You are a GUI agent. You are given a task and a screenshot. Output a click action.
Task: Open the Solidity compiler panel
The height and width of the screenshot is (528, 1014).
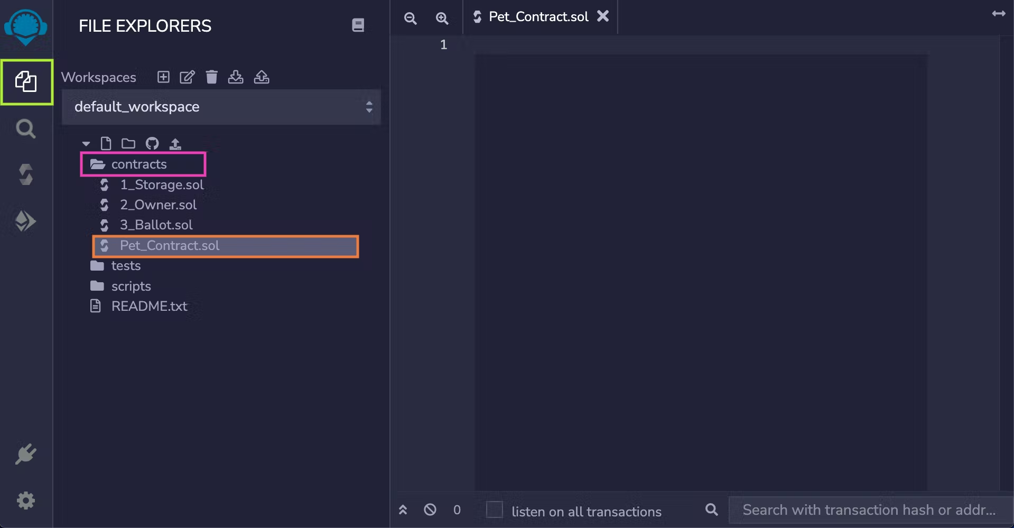click(x=25, y=174)
